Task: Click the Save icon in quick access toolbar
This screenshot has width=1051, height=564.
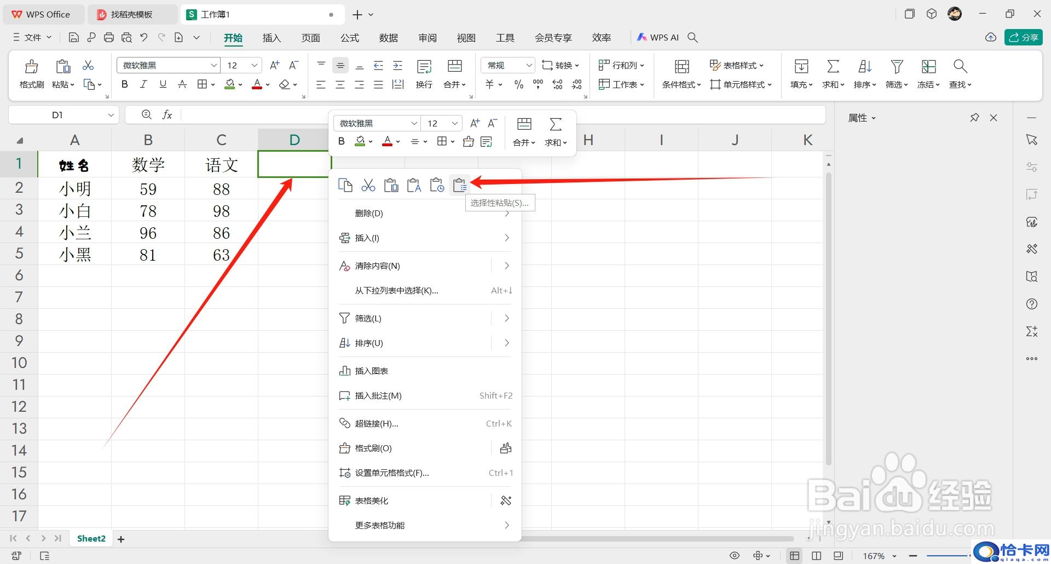Action: (74, 37)
